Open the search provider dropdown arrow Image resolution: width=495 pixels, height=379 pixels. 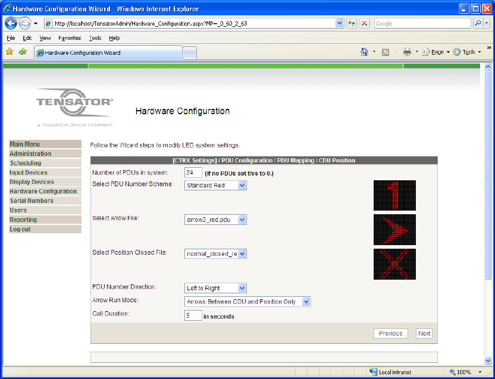487,23
